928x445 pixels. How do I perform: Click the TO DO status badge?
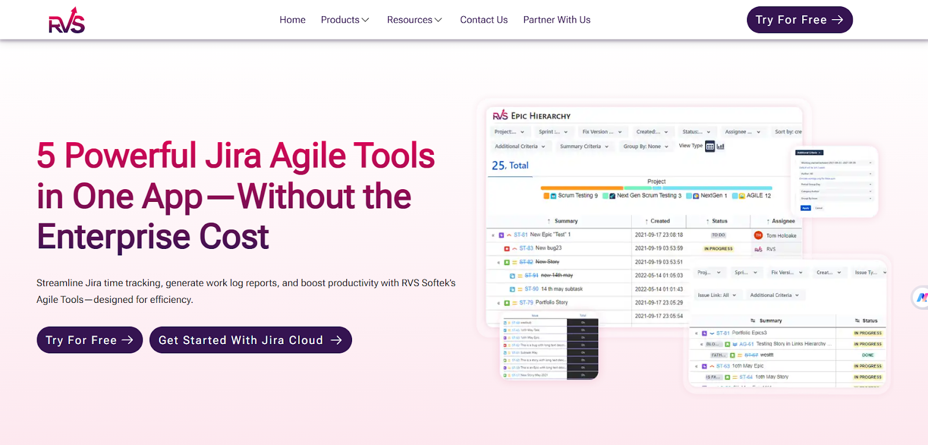[x=718, y=235]
